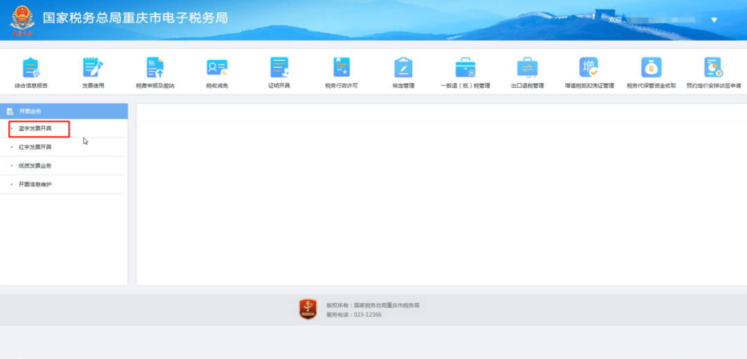Screen dimensions: 747x359
Task: Expand the user account dropdown arrow
Action: (x=714, y=20)
